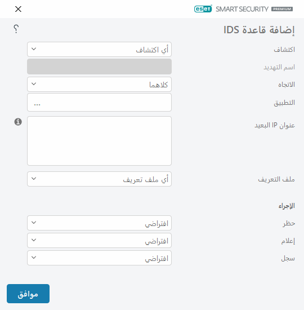Screen dimensions: 304x310
Task: Click the الإجراء section heading
Action: (x=287, y=206)
